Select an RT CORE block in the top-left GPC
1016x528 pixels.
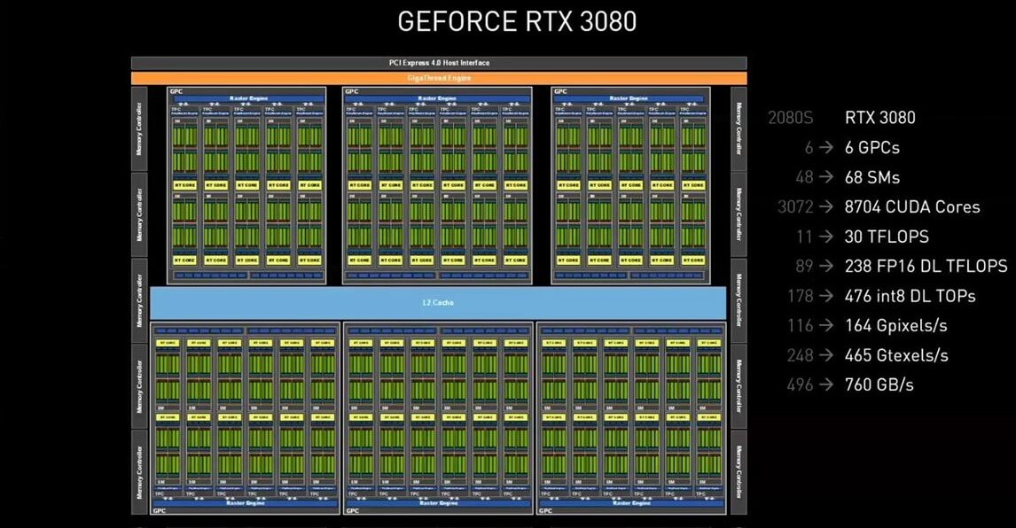click(186, 184)
